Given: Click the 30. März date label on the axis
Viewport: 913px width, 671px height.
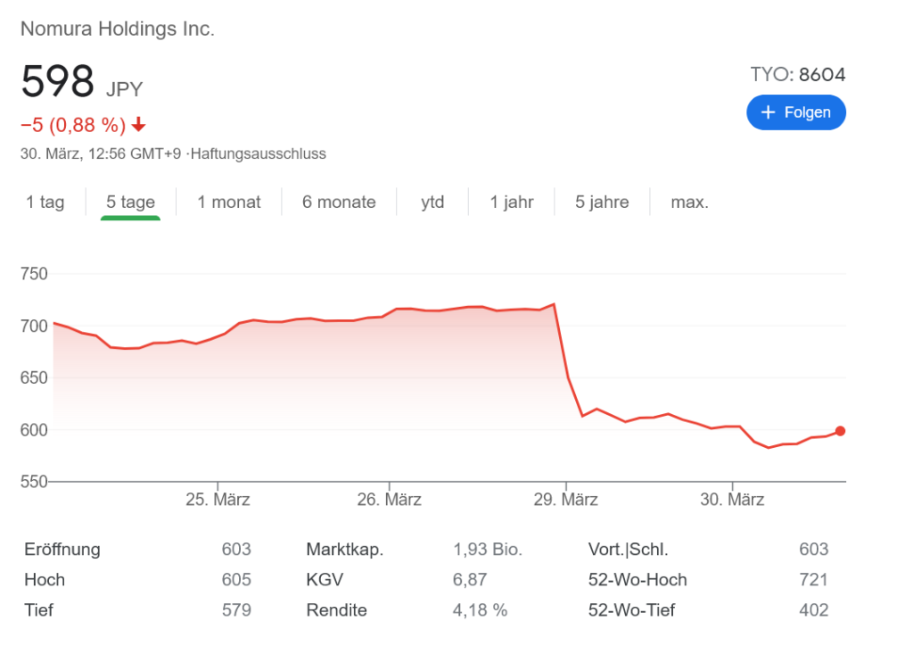Looking at the screenshot, I should coord(732,500).
